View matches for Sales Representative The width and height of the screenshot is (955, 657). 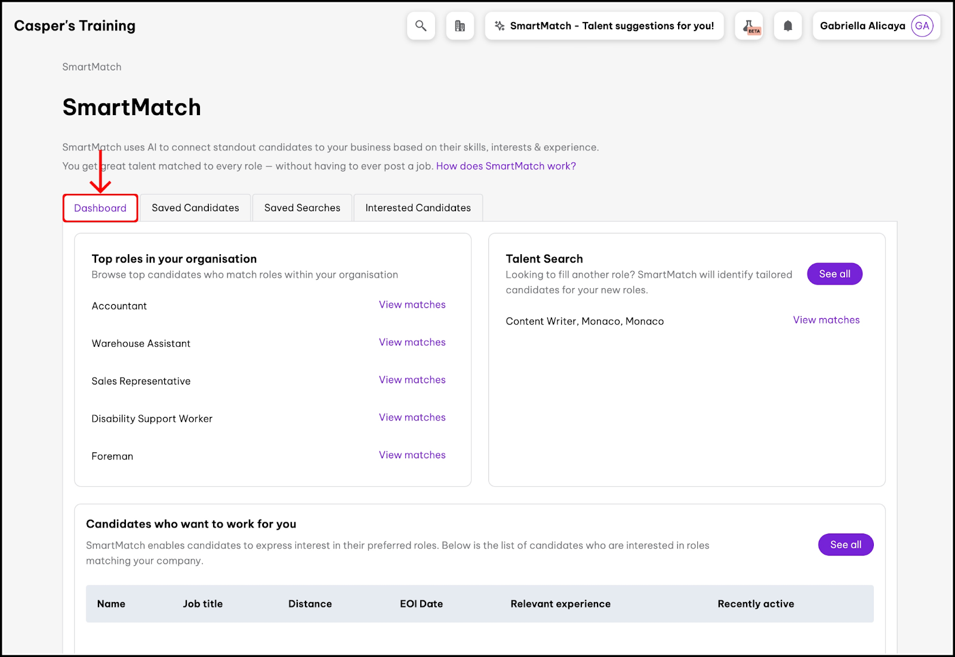[412, 380]
